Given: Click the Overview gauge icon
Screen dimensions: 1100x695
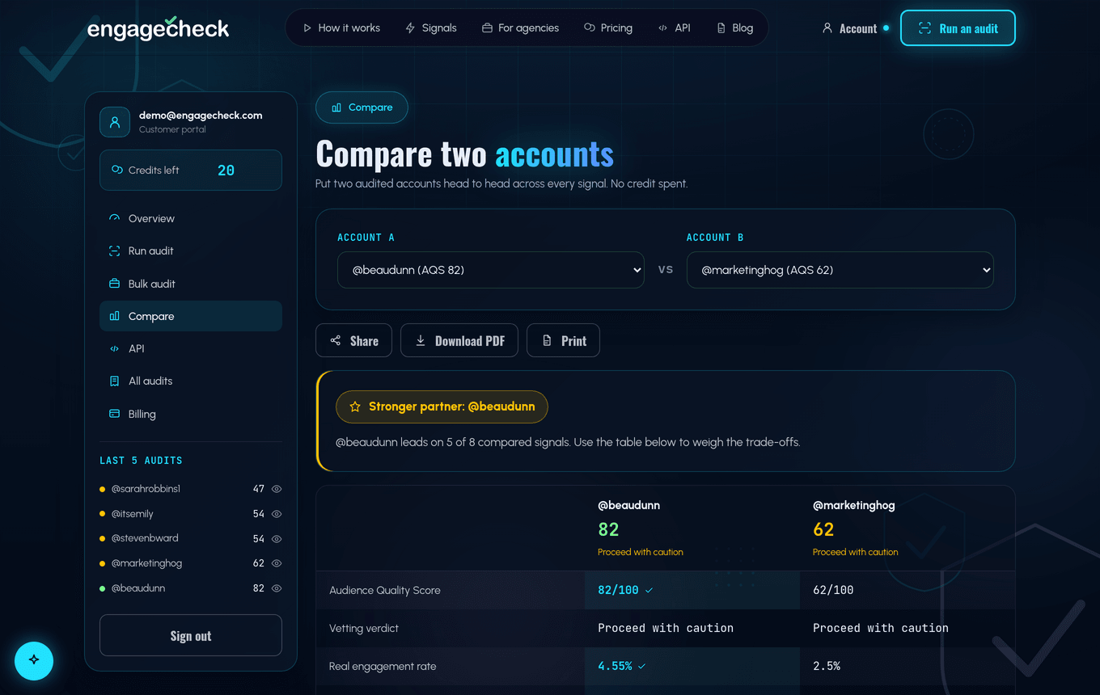Looking at the screenshot, I should (114, 218).
